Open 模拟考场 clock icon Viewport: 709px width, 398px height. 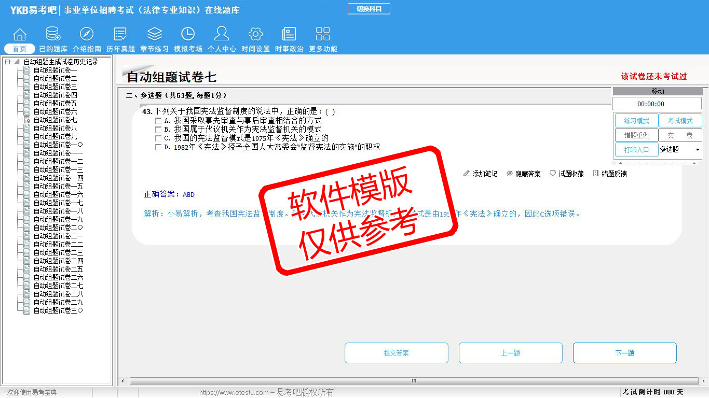click(188, 35)
